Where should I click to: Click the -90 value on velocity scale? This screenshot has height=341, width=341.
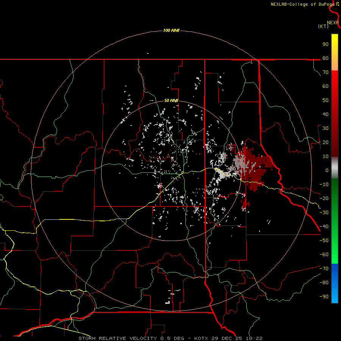324,297
